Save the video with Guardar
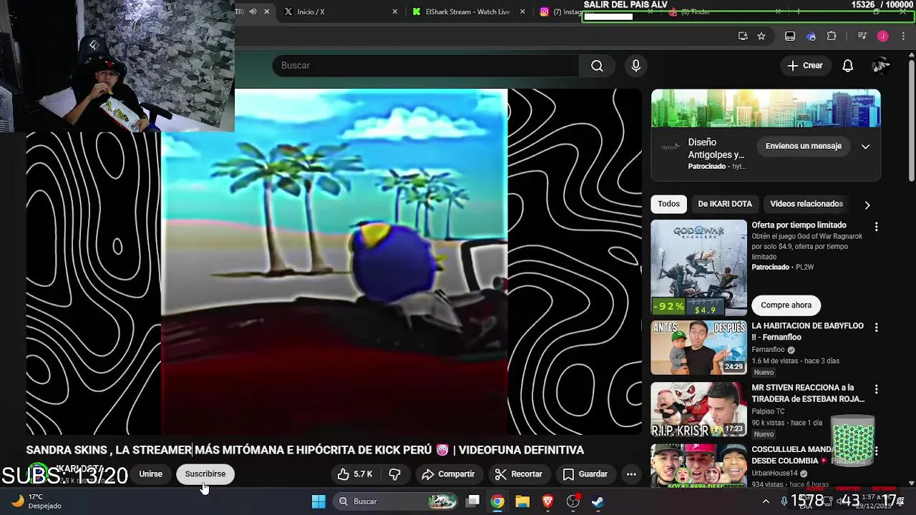The image size is (916, 515). [585, 474]
